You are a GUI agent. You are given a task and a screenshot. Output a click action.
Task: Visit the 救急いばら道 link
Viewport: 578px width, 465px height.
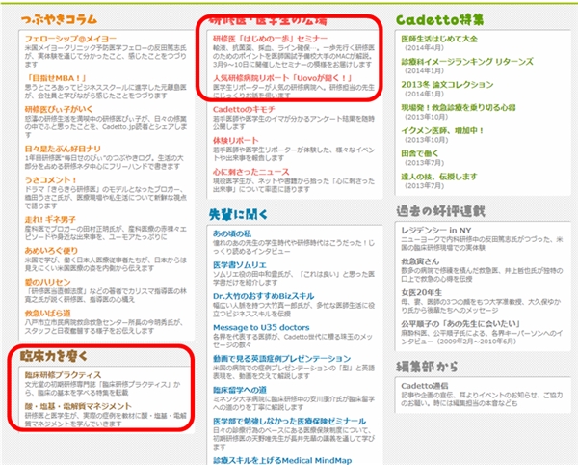tap(47, 314)
